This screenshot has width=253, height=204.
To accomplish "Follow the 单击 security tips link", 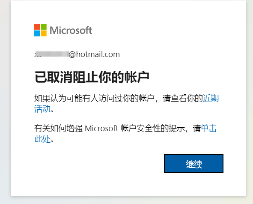I will click(208, 129).
